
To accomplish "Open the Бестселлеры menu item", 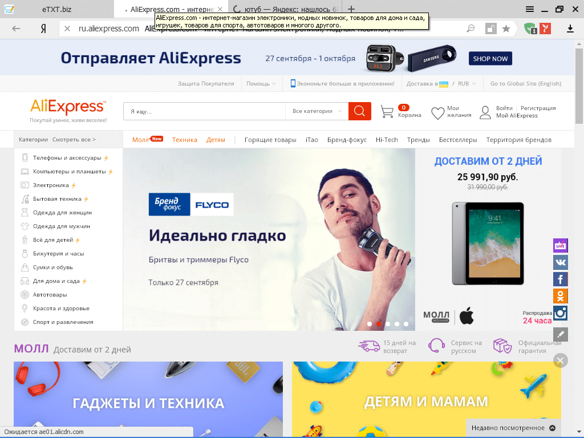I will [x=458, y=140].
